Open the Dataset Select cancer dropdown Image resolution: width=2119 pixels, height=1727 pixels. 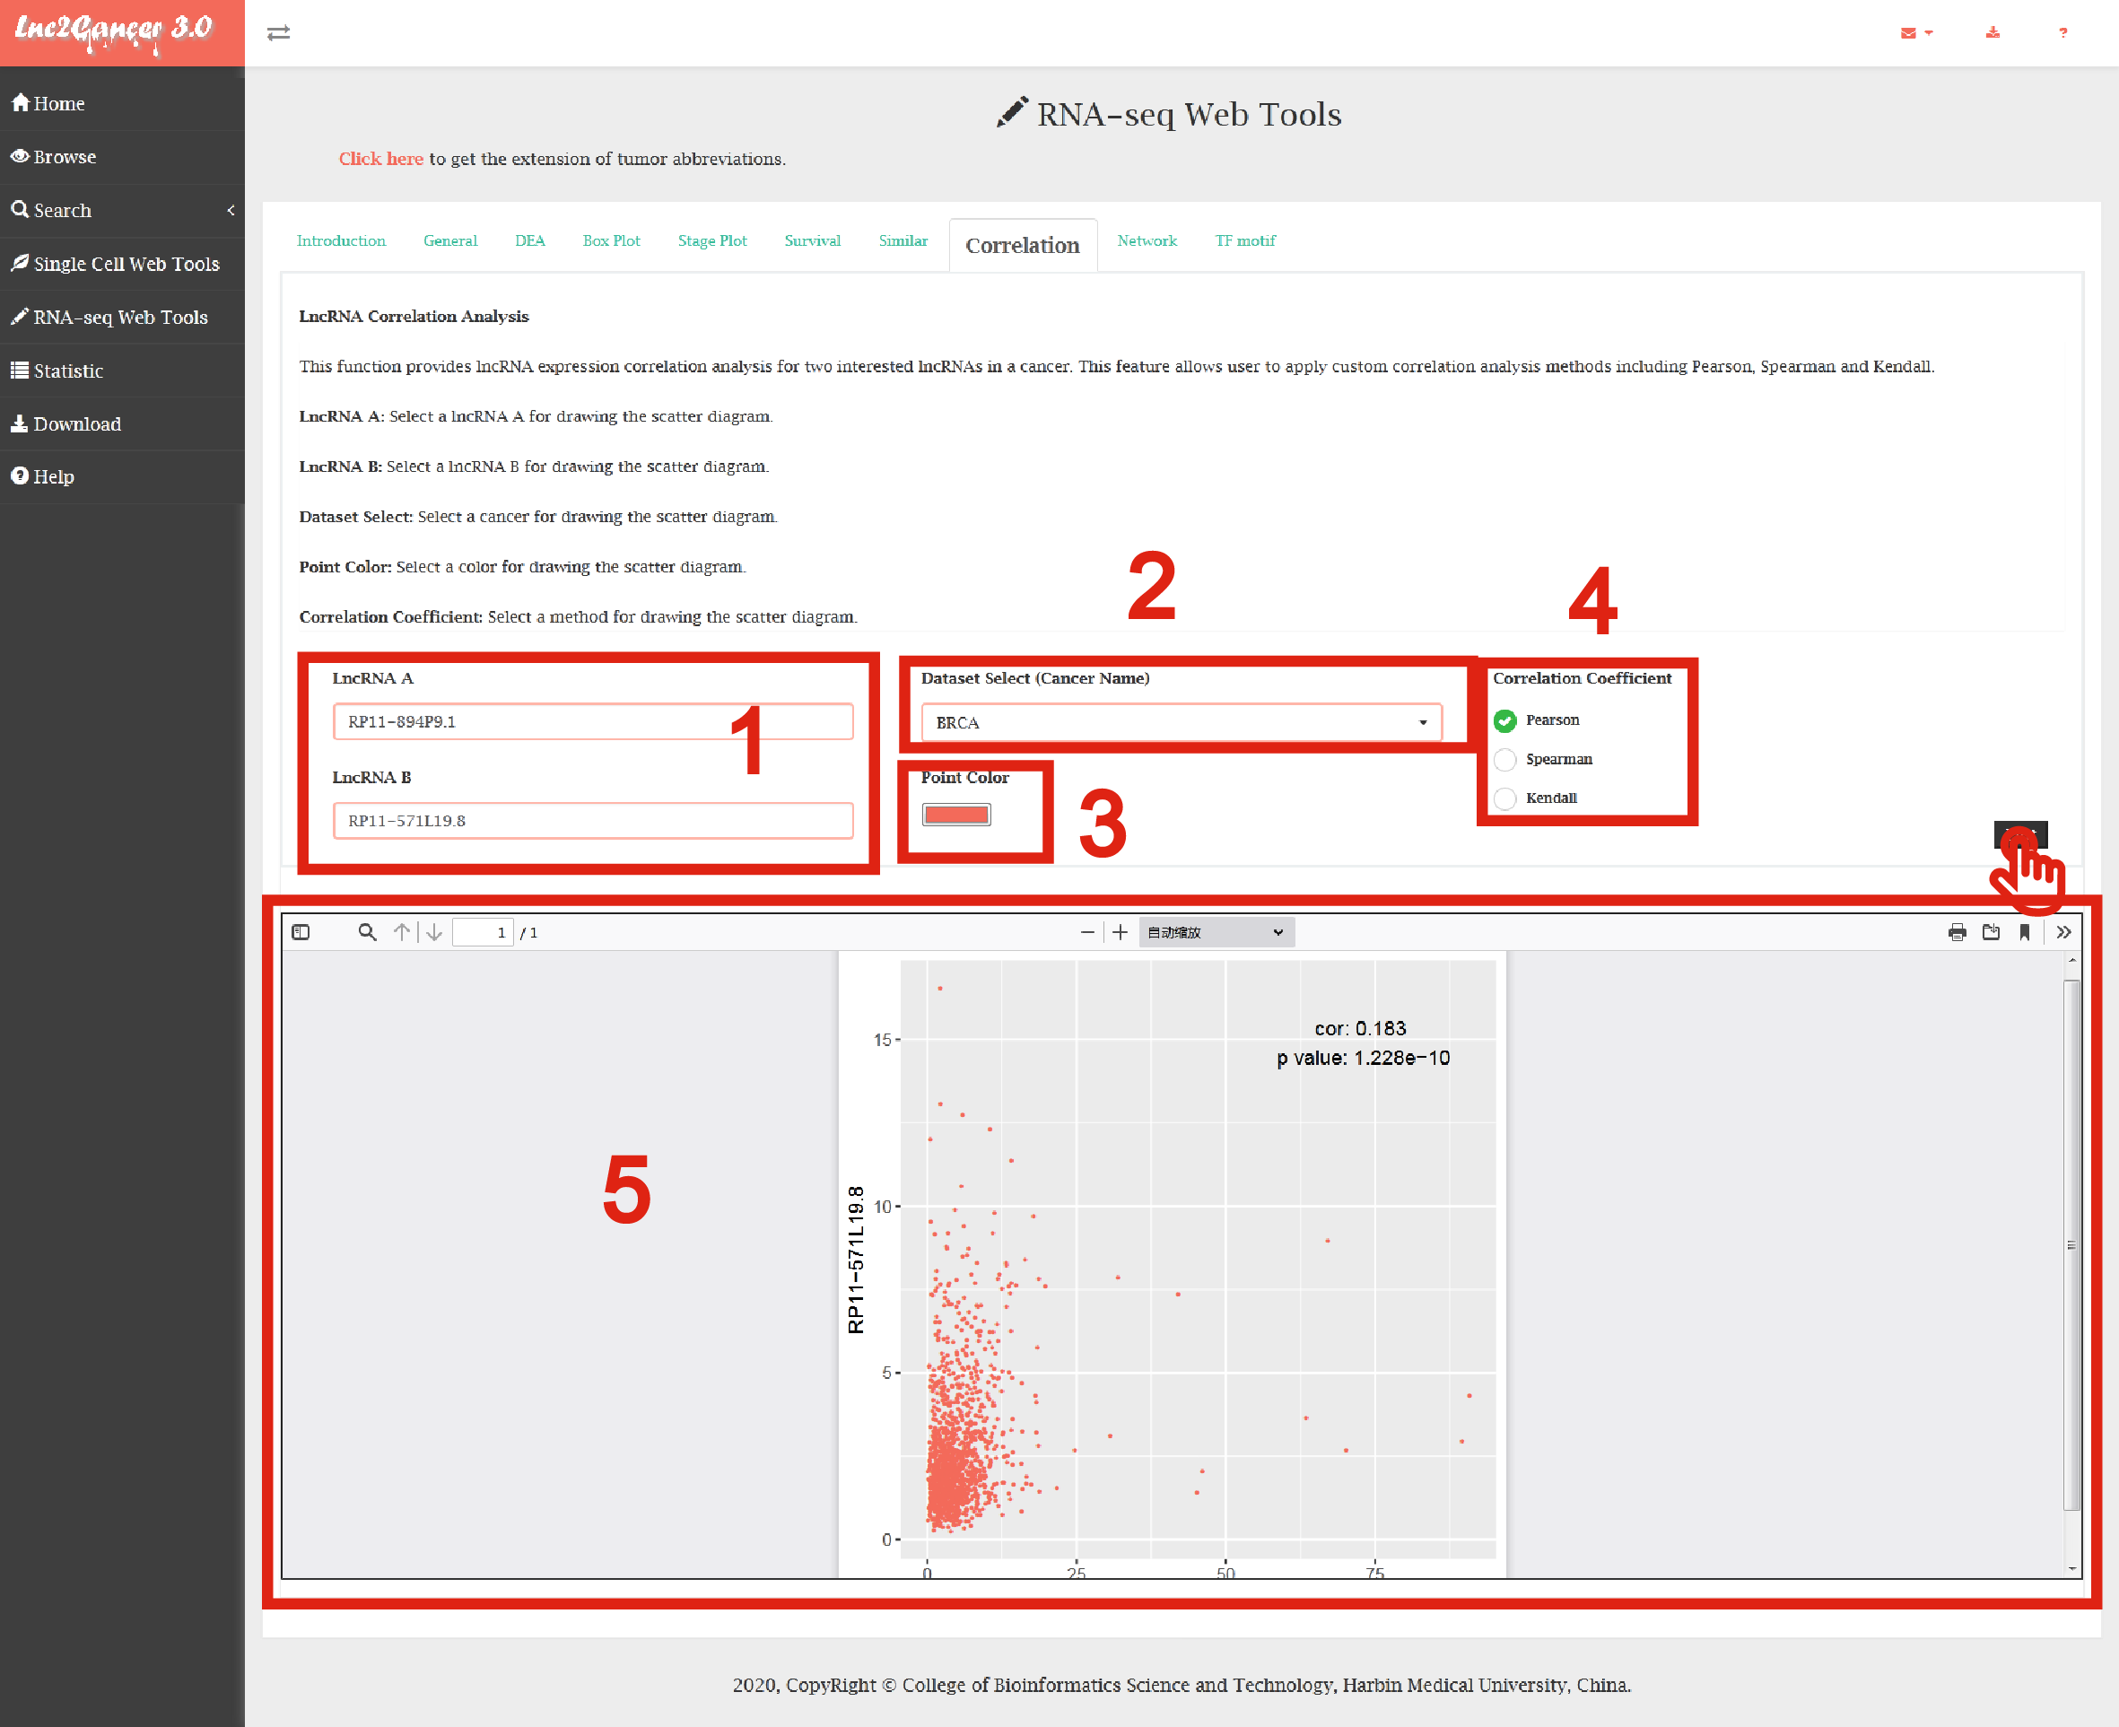tap(1181, 722)
